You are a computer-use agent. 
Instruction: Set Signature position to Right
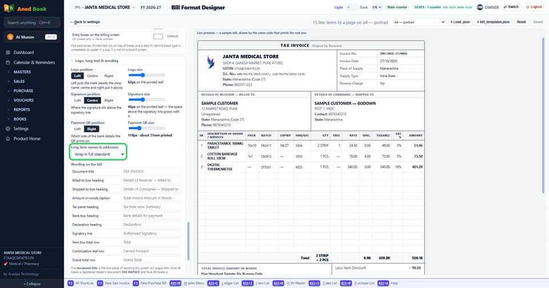[x=109, y=101]
